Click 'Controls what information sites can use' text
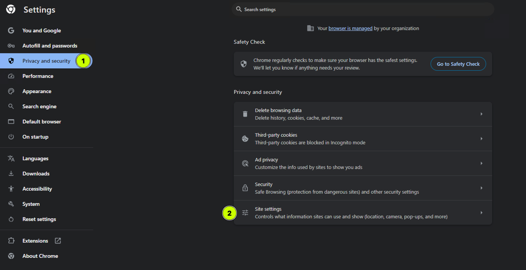 [351, 217]
